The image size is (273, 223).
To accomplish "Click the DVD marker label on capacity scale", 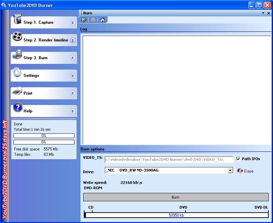I will 183,207.
